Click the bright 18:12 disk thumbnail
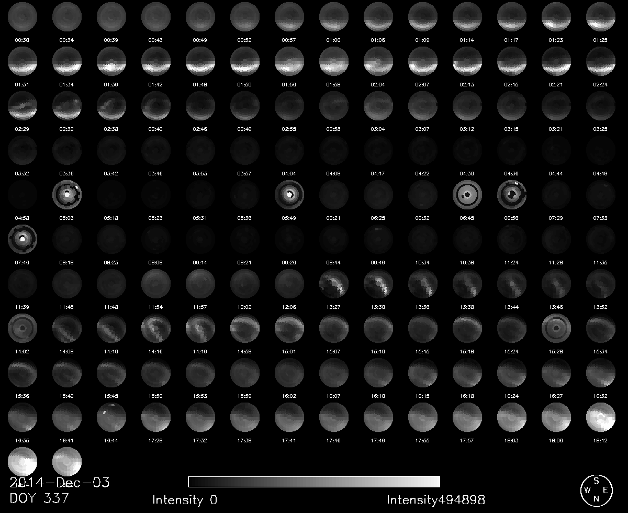Image resolution: width=628 pixels, height=513 pixels. coord(601,416)
